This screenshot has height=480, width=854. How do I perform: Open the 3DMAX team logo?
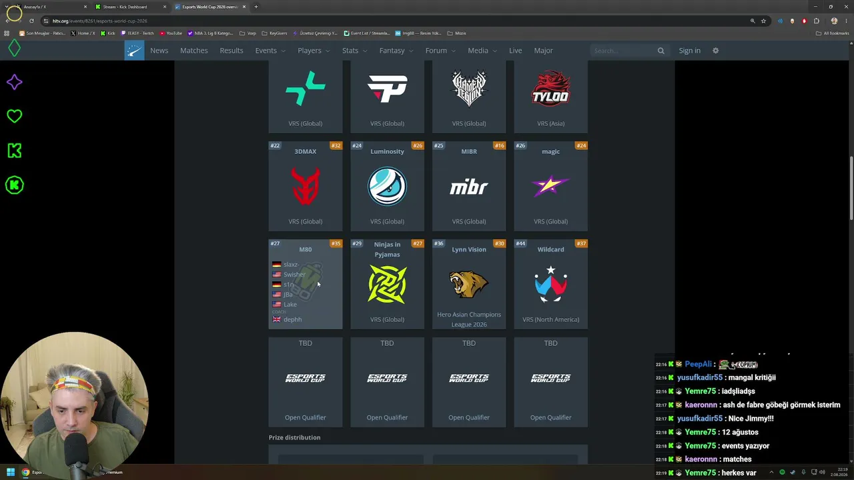pyautogui.click(x=306, y=186)
